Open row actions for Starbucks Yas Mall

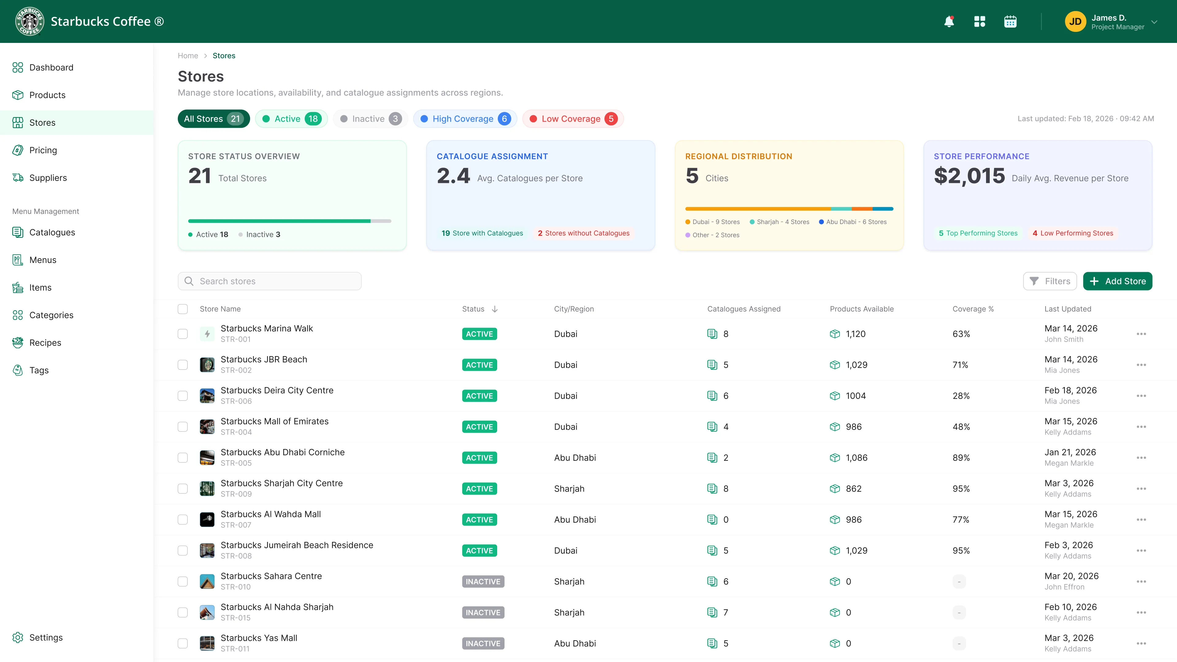pyautogui.click(x=1141, y=643)
